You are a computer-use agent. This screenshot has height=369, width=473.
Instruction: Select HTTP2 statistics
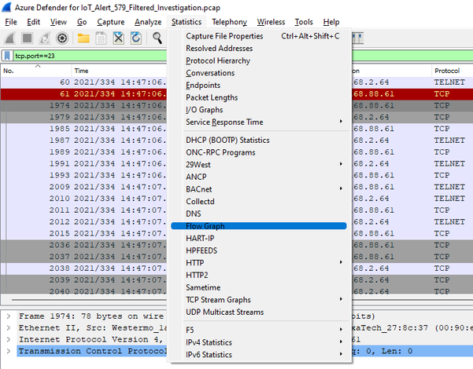click(258, 276)
